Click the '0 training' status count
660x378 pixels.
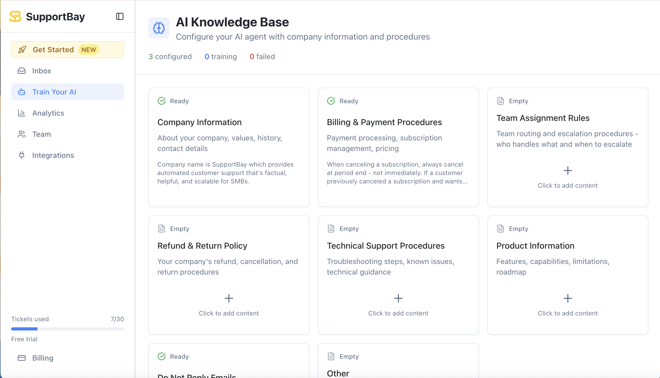click(221, 56)
